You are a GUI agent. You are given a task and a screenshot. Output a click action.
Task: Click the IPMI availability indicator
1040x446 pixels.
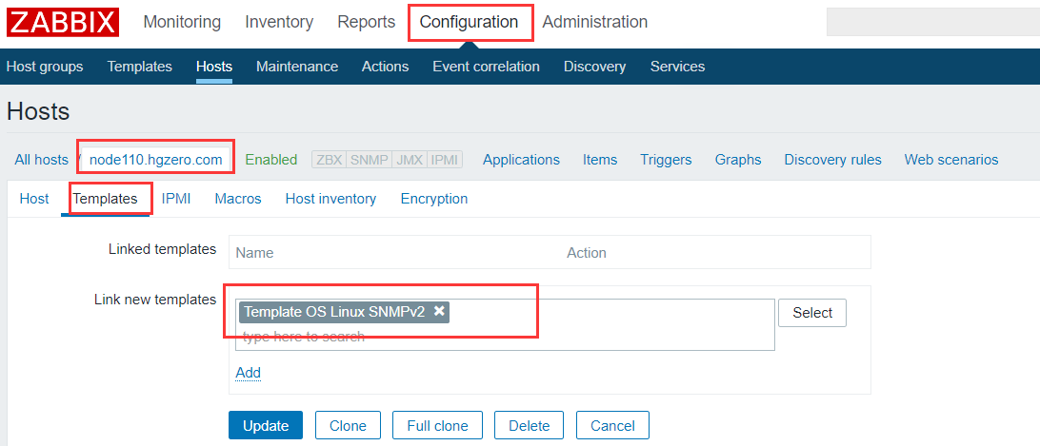(445, 160)
